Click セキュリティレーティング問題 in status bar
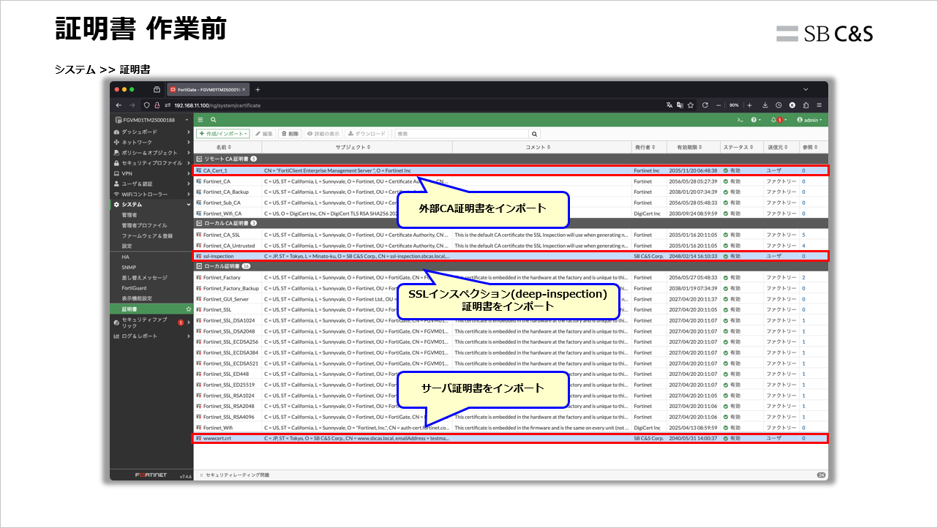Screen dimensions: 938x528 tap(238, 475)
